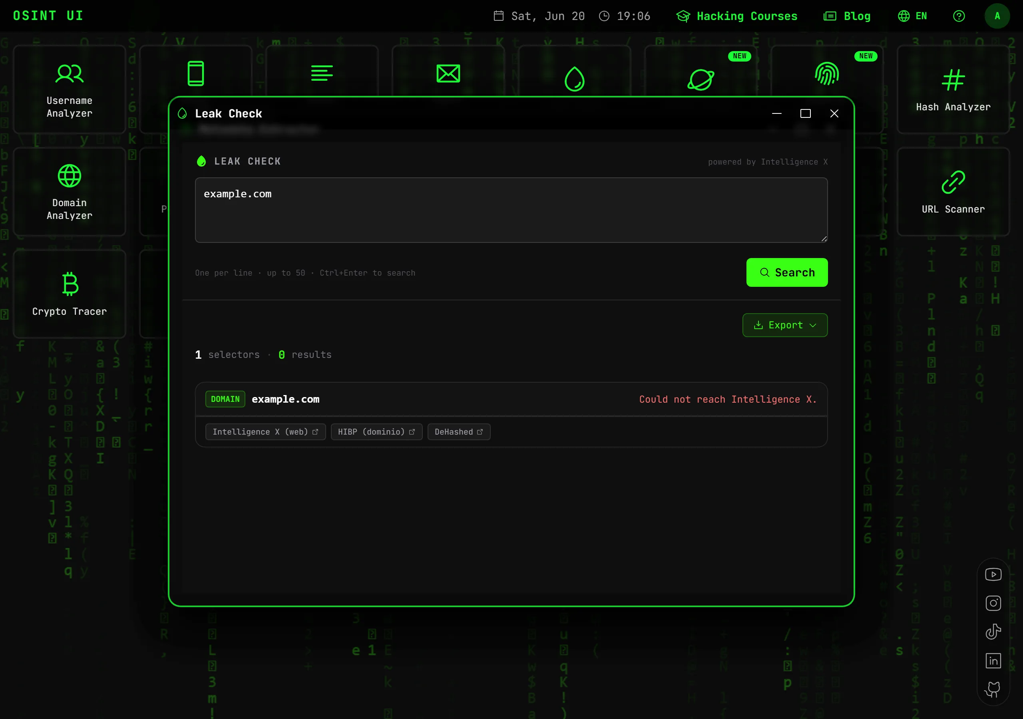Open the user avatar A menu

(x=997, y=16)
